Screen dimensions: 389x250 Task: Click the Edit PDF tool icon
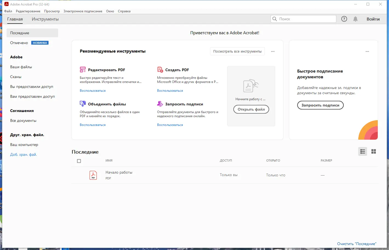[x=83, y=70]
